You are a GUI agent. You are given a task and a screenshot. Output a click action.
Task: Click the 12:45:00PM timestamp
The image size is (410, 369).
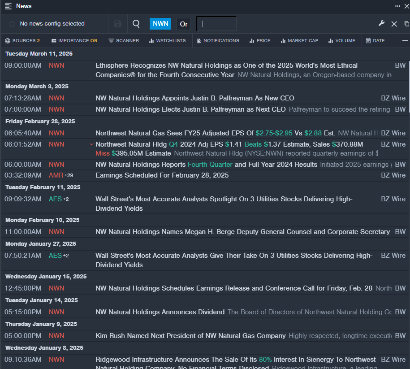(23, 288)
